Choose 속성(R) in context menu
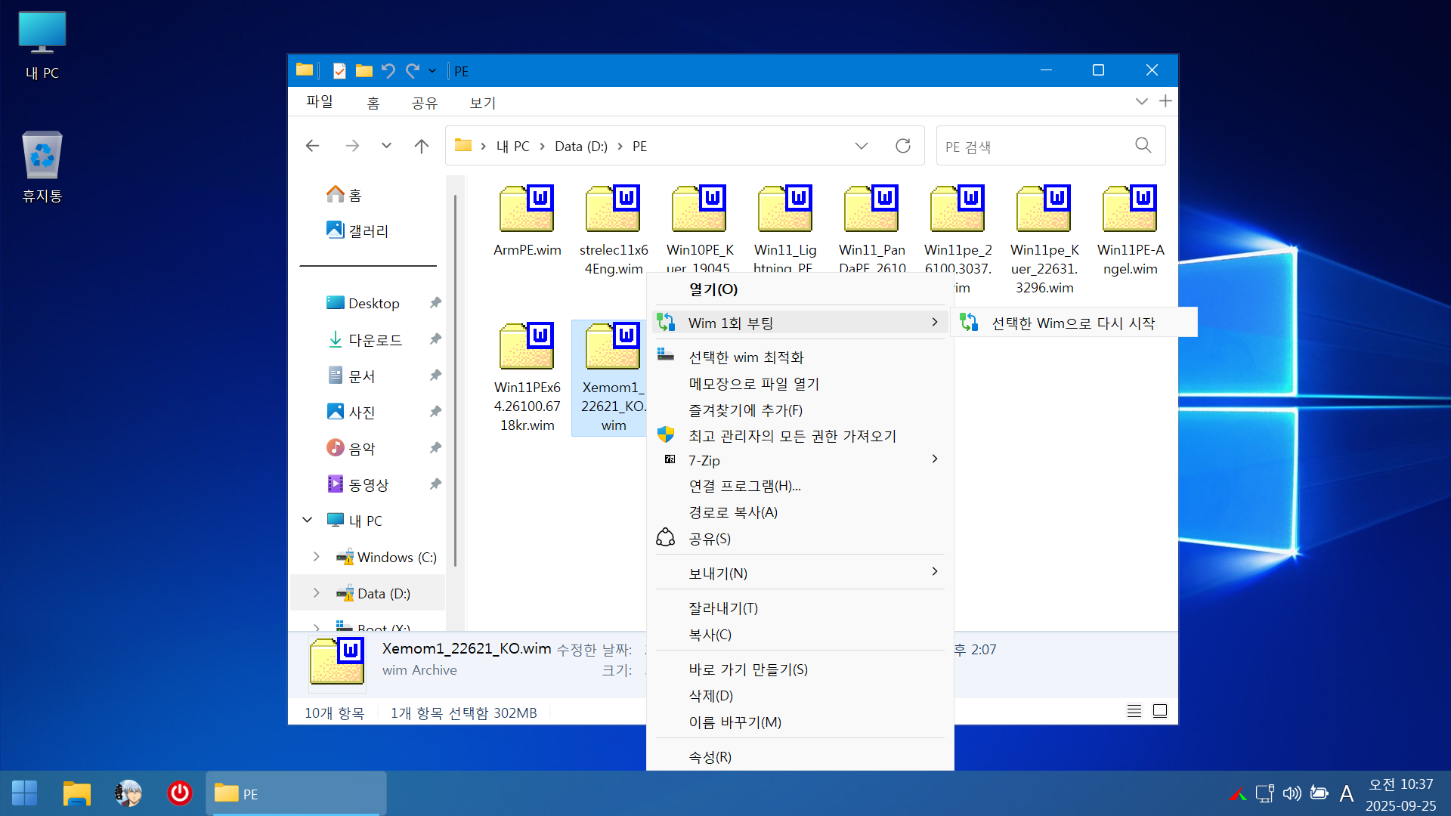The height and width of the screenshot is (816, 1451). pos(710,756)
